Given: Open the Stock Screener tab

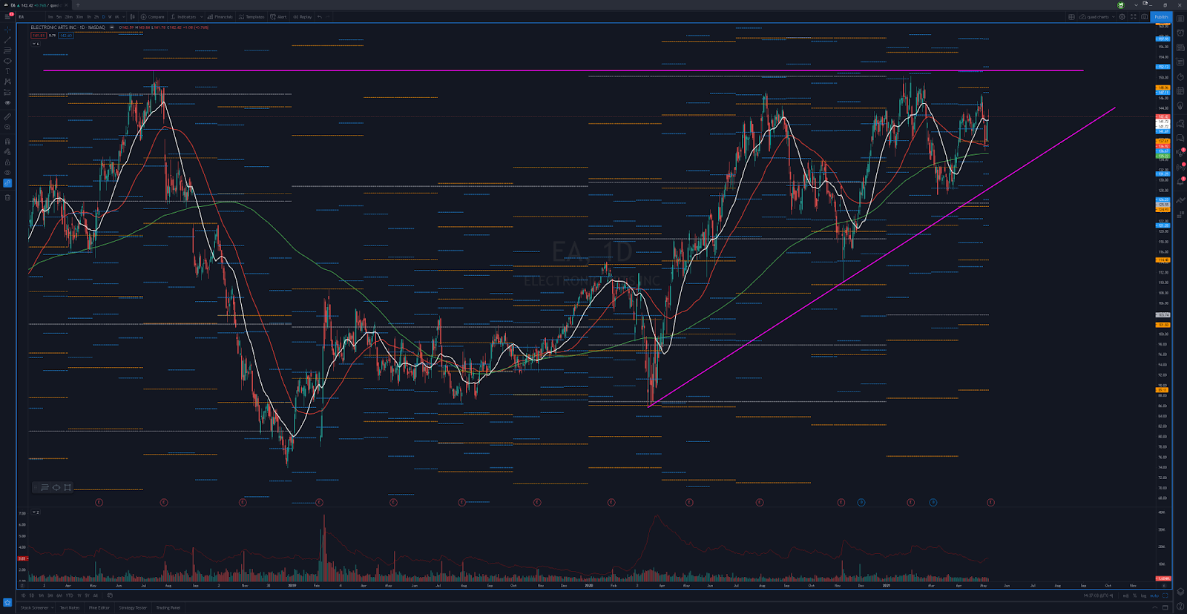Looking at the screenshot, I should [x=34, y=607].
